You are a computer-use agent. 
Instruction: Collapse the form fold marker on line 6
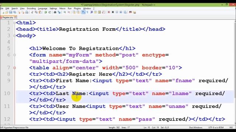15,55
